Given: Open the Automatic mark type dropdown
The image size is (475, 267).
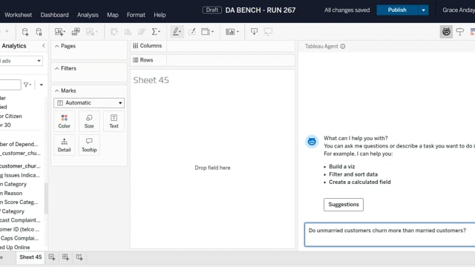Looking at the screenshot, I should click(x=89, y=103).
